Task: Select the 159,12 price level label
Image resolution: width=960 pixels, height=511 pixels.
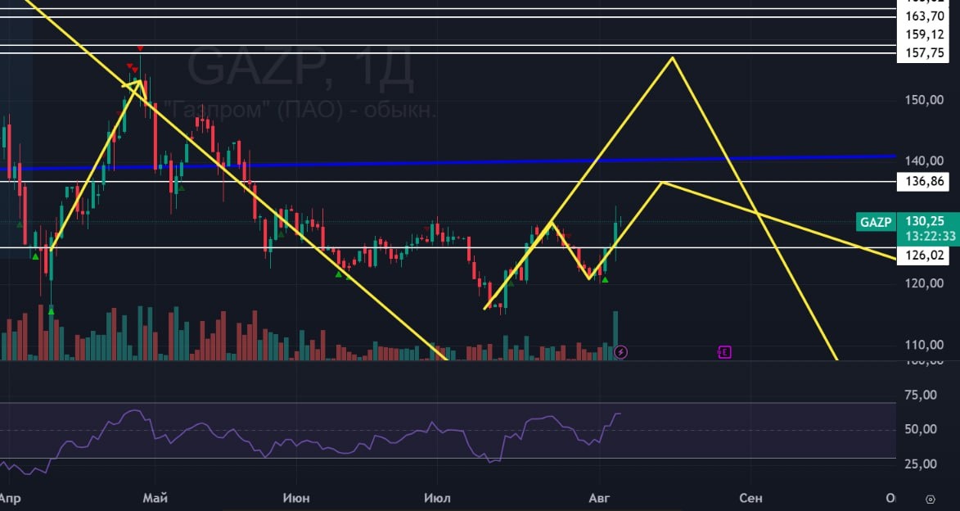Action: pos(924,34)
